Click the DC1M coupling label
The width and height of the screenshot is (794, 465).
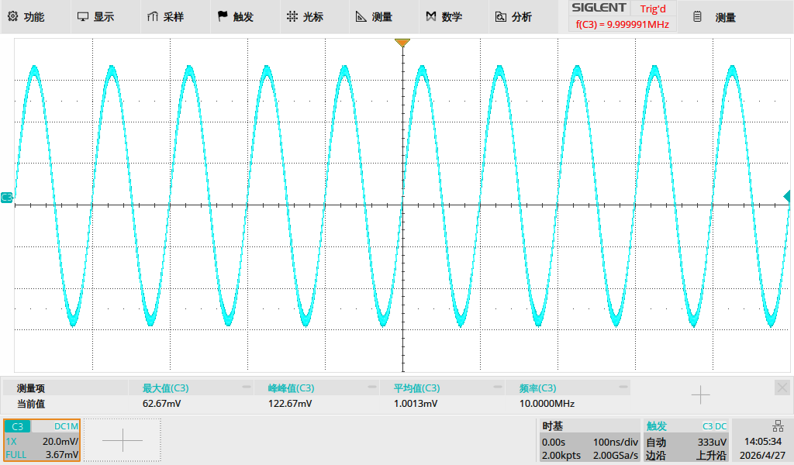pyautogui.click(x=67, y=426)
